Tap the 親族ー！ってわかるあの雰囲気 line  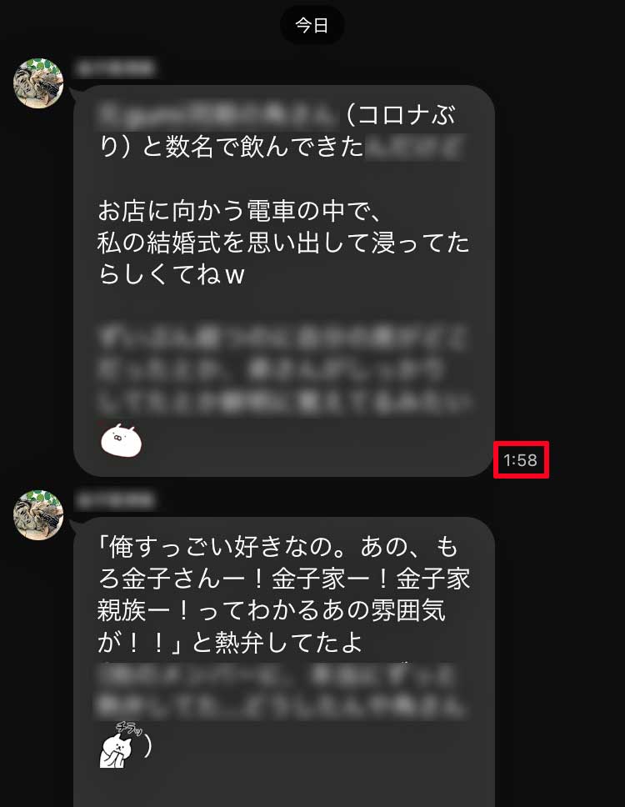pos(271,610)
